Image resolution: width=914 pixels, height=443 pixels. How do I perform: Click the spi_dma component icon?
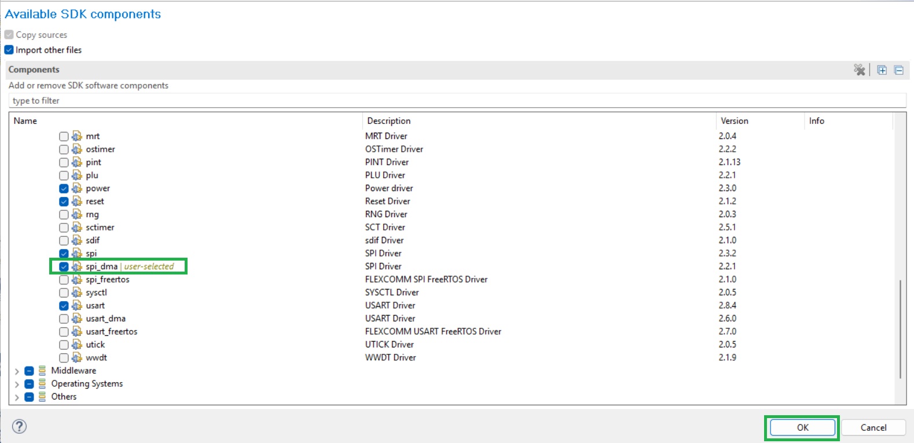77,266
